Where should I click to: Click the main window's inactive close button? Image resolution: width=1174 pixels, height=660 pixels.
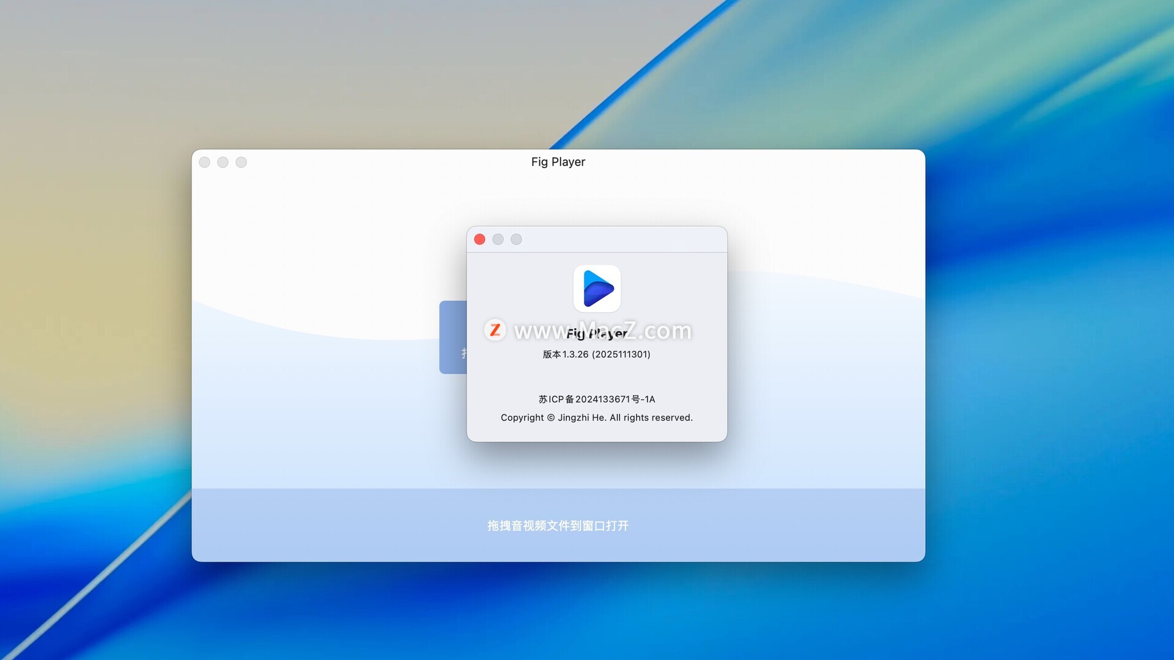[x=205, y=162]
